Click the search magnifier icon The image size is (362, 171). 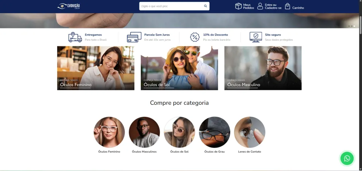205,6
